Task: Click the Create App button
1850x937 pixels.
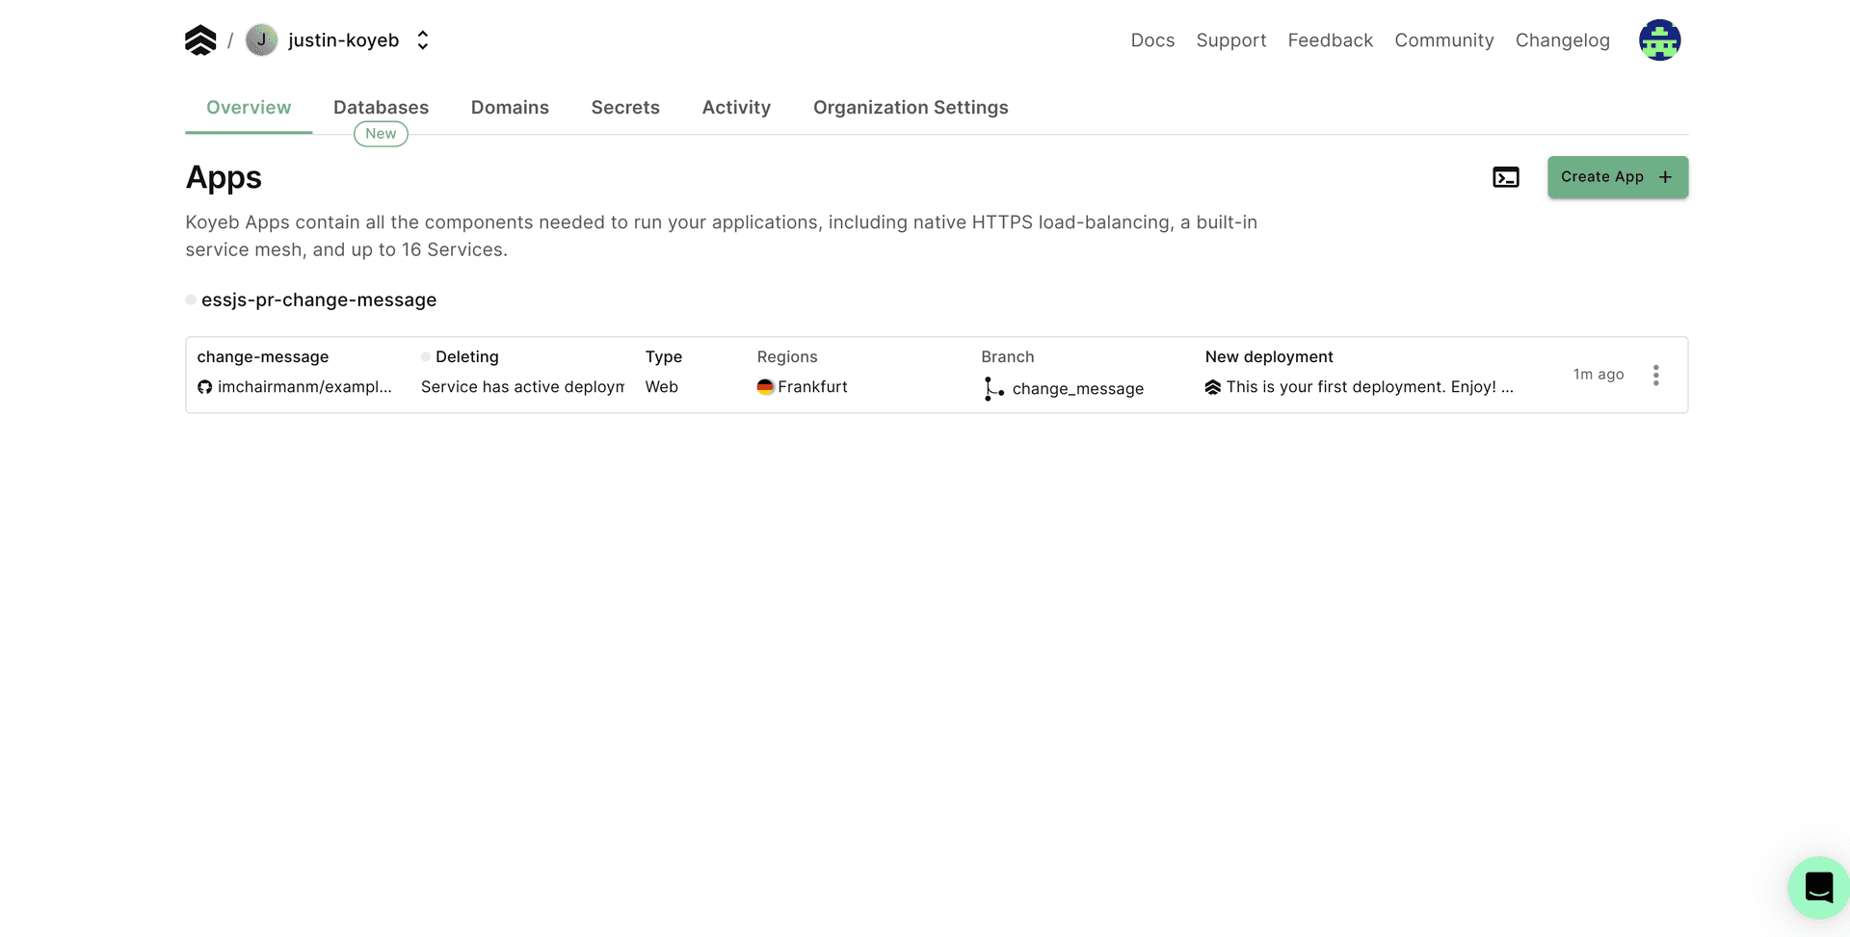Action: 1617,177
